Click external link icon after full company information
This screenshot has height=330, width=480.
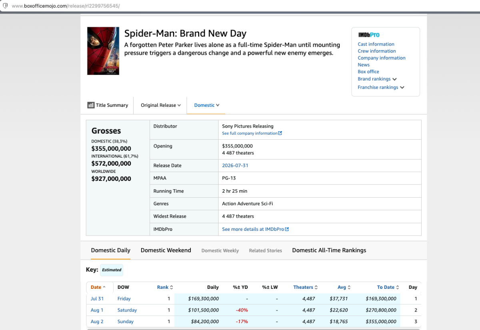coord(280,133)
